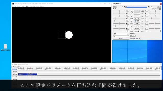This screenshot has height=91, width=163.
Task: Jump to the next midpoint in settings dialog
Action: click(149, 7)
